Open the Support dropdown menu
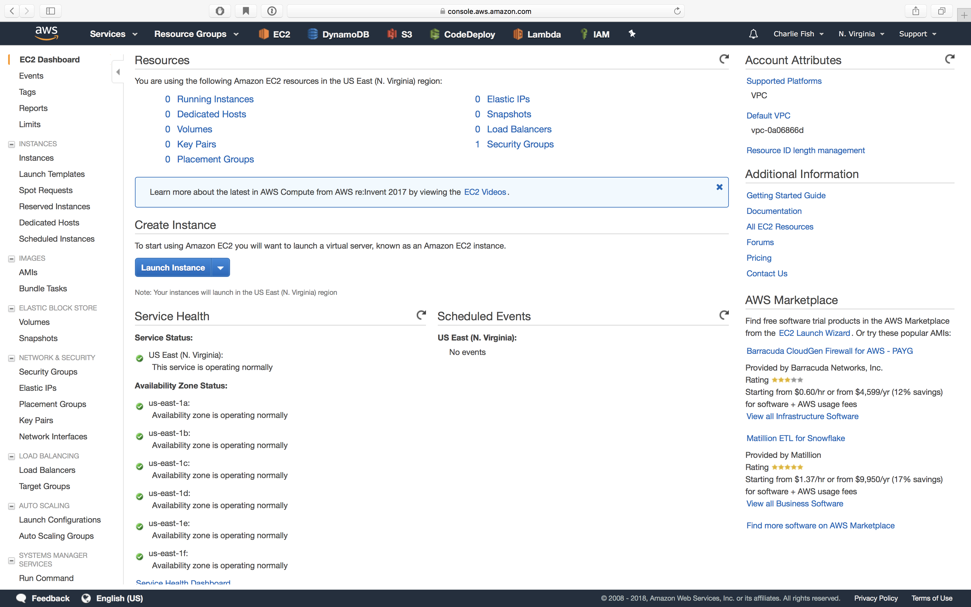The height and width of the screenshot is (607, 971). (x=918, y=34)
